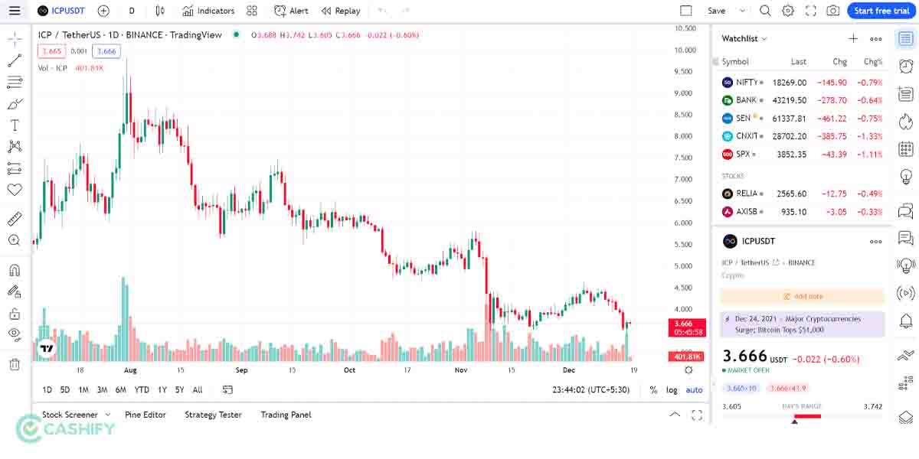919x459 pixels.
Task: Select the Trend Line tool
Action: click(x=14, y=61)
